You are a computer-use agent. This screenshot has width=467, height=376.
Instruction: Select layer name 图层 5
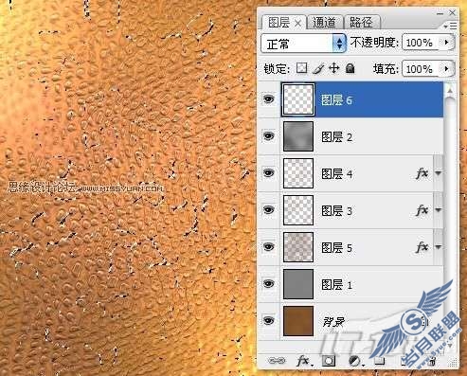[336, 248]
